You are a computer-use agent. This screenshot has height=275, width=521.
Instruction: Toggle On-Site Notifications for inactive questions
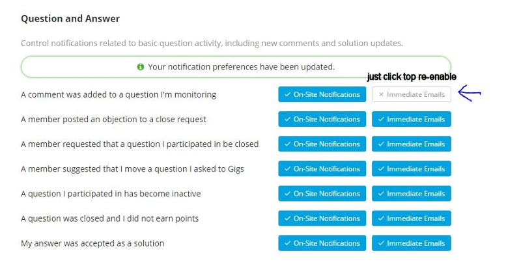point(322,193)
